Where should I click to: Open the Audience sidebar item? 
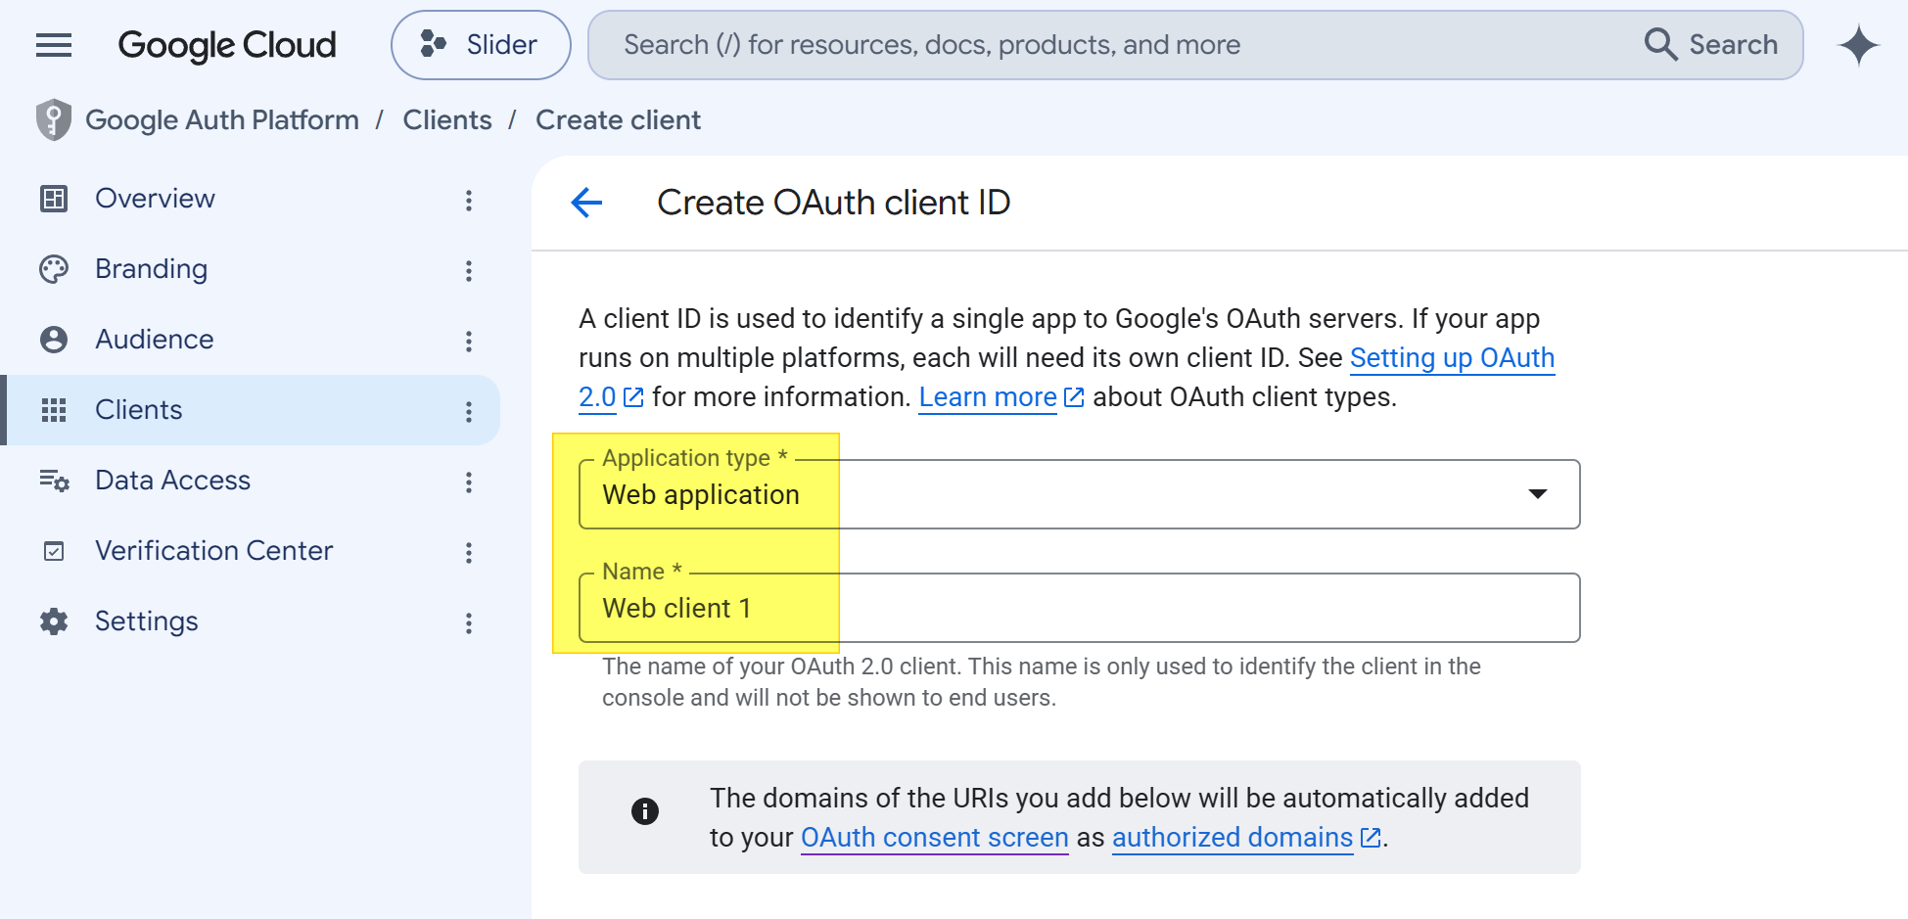click(251, 340)
